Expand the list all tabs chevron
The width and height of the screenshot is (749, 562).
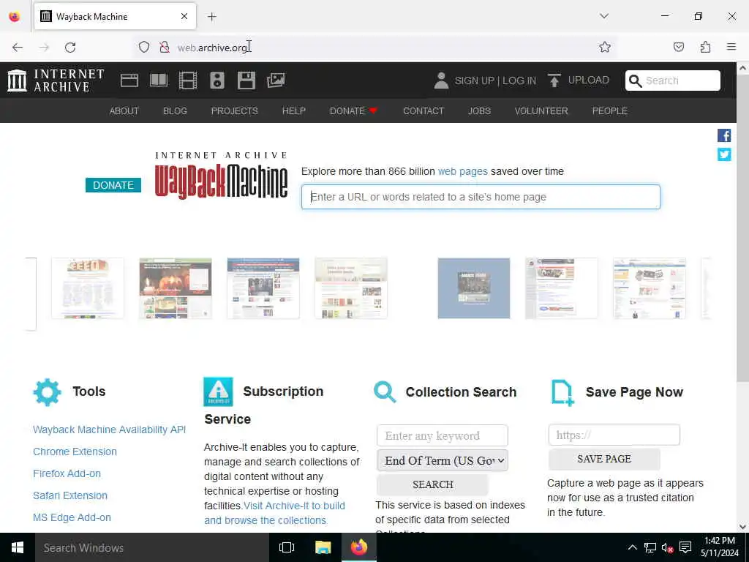604,16
